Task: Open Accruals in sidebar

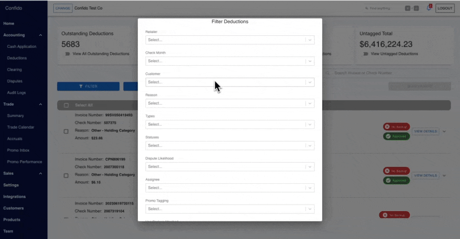Action: [x=14, y=139]
